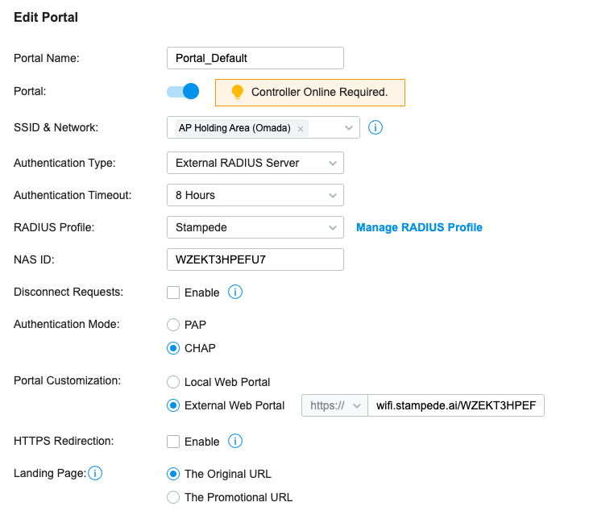Enable Disconnect Requests checkbox
Viewport: 614px width, 523px height.
point(173,293)
